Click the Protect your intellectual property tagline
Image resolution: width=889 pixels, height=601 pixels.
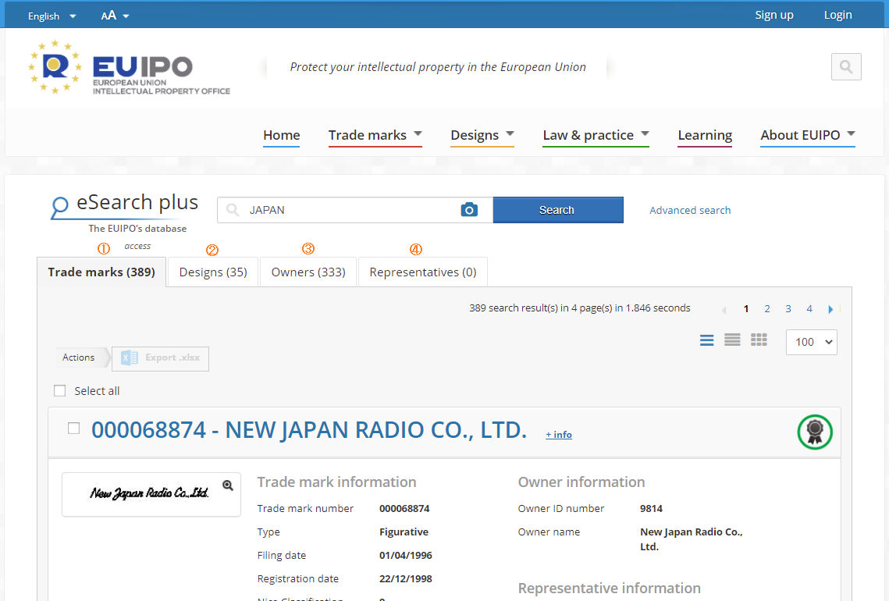click(x=438, y=67)
